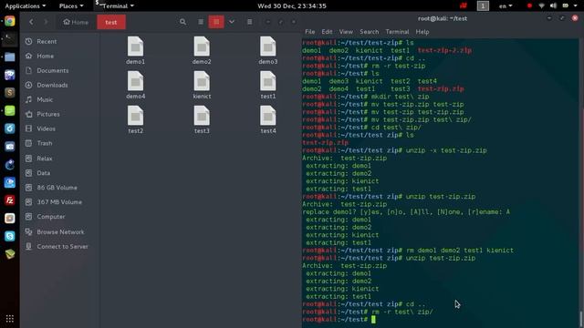
Task: Open Computer in the sidebar
Action: [51, 216]
